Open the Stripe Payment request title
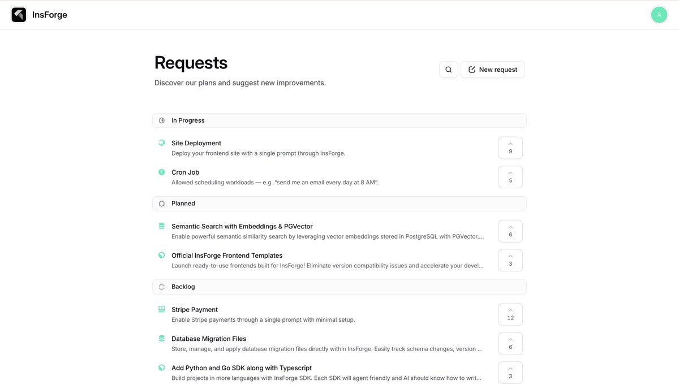This screenshot has width=679, height=385. coord(195,310)
